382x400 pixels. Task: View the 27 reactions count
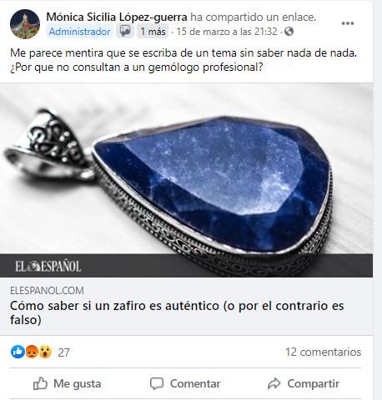(63, 352)
